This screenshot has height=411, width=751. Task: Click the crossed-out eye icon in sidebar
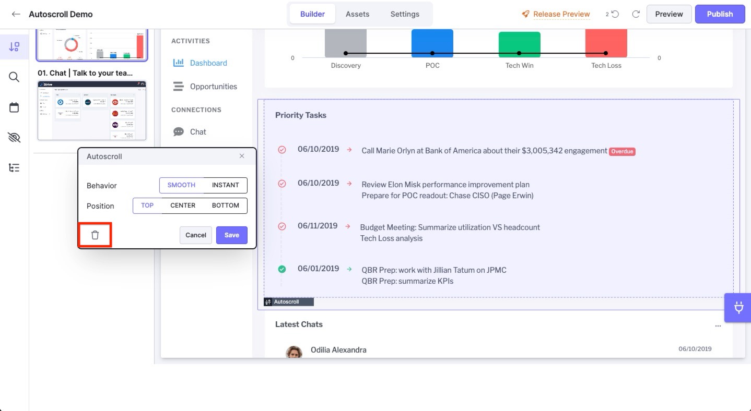[14, 138]
